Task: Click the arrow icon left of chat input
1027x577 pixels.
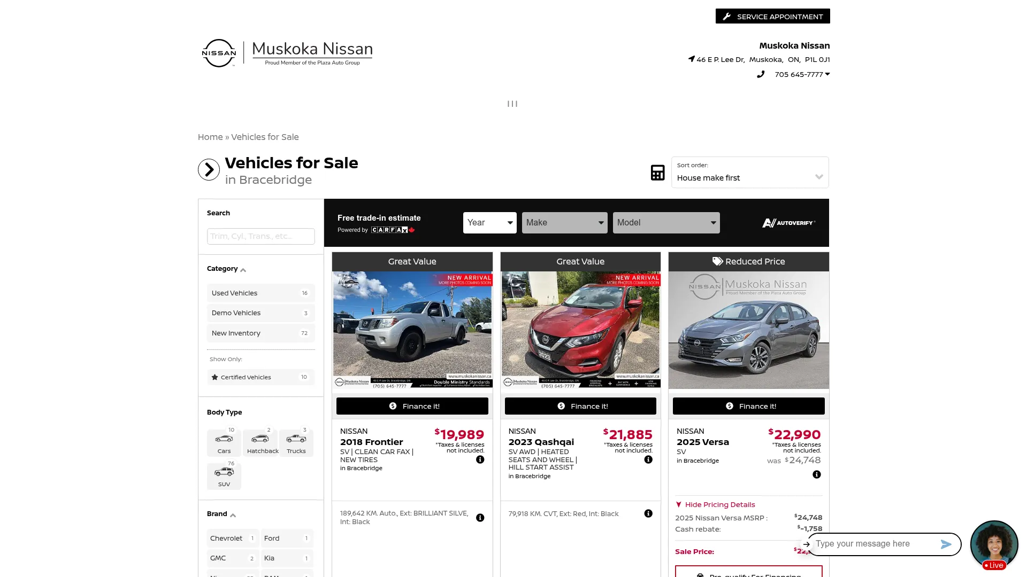Action: point(806,544)
